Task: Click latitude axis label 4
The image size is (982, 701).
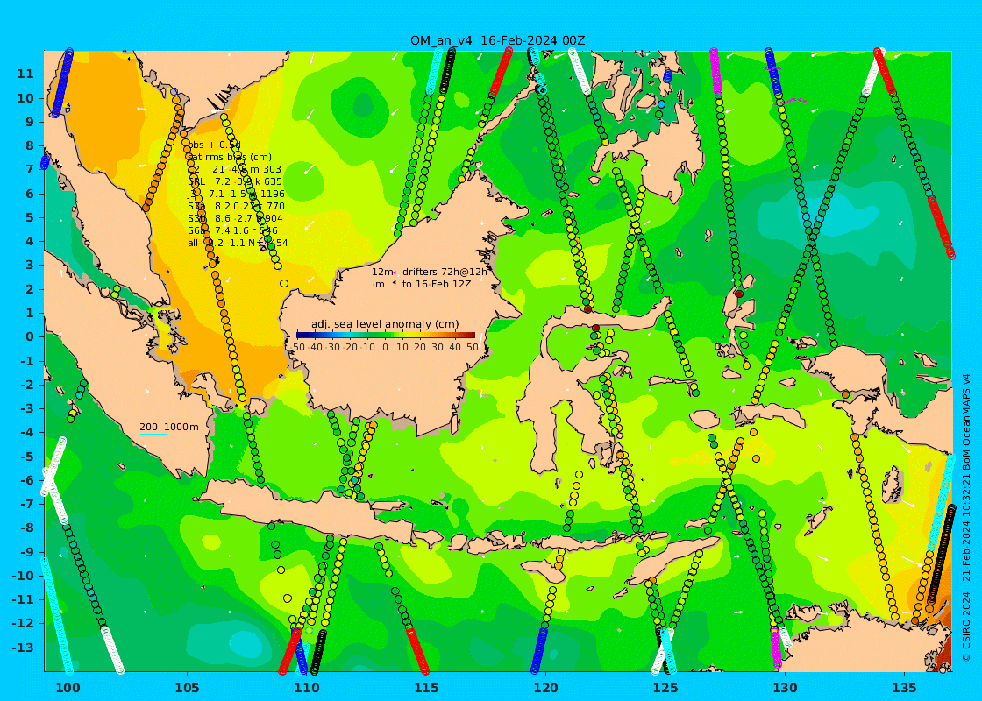Action: point(30,241)
